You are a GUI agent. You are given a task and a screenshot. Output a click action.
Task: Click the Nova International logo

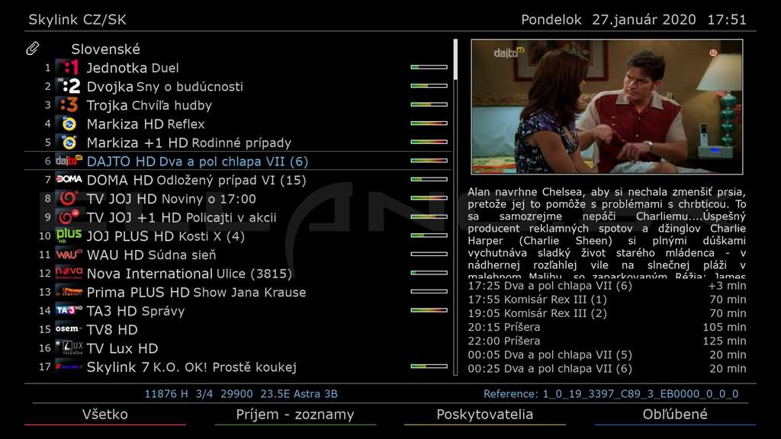click(68, 273)
